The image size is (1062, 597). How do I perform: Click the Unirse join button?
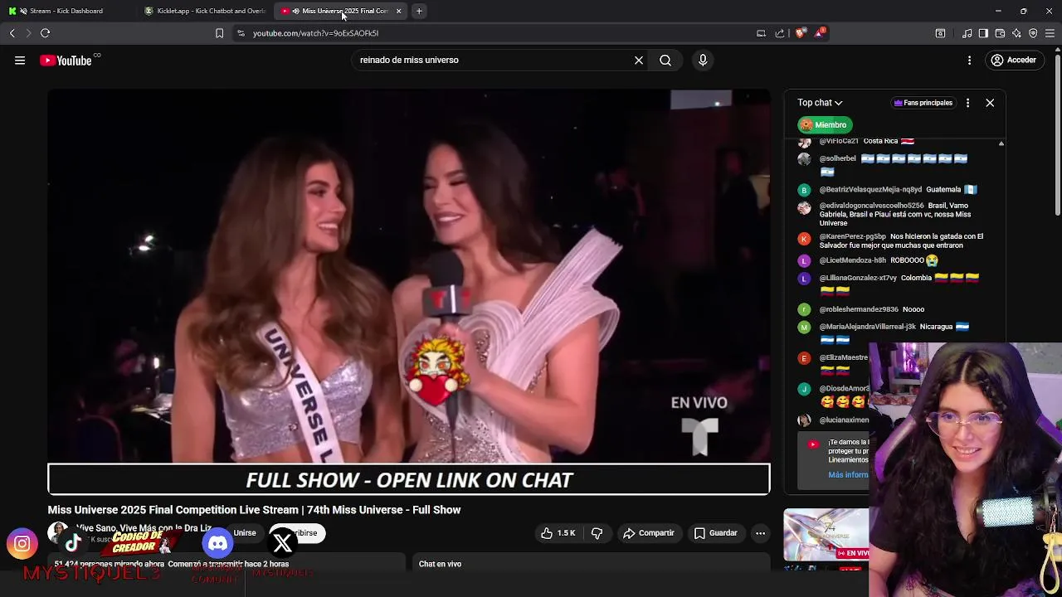tap(245, 533)
